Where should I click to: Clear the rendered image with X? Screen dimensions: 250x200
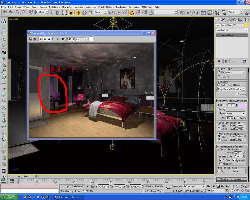click(63, 39)
